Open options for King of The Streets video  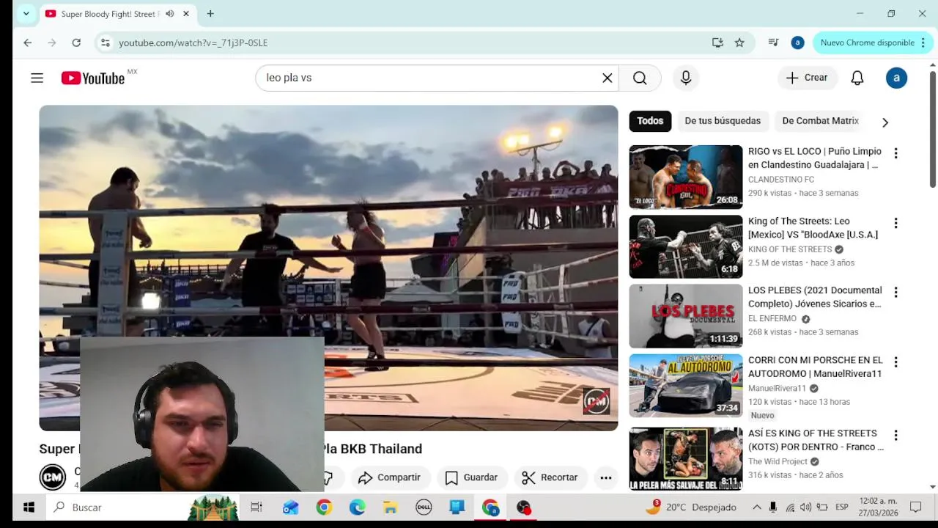point(895,223)
